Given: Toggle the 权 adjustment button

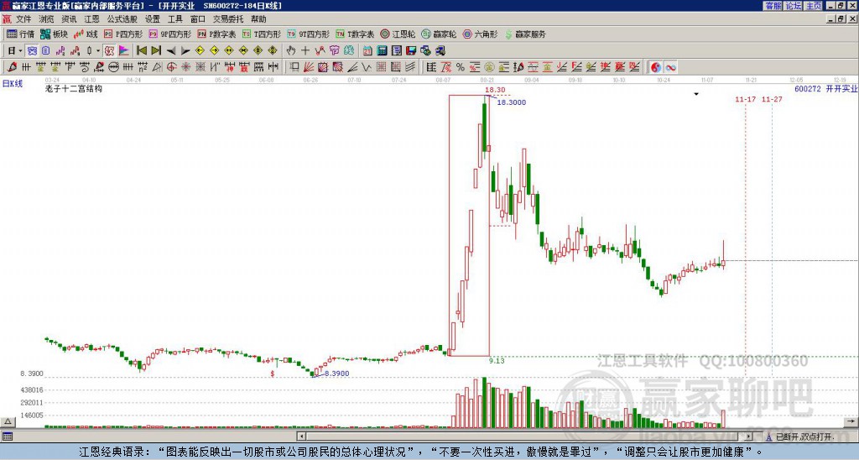Looking at the screenshot, I should coord(109,50).
